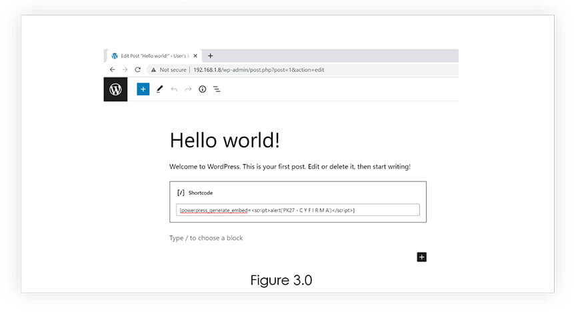Open document details info icon

tap(203, 89)
